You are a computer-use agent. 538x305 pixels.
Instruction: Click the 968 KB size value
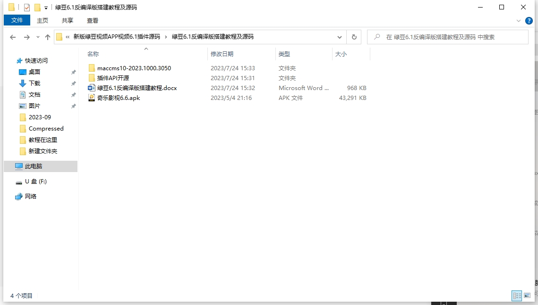click(357, 88)
